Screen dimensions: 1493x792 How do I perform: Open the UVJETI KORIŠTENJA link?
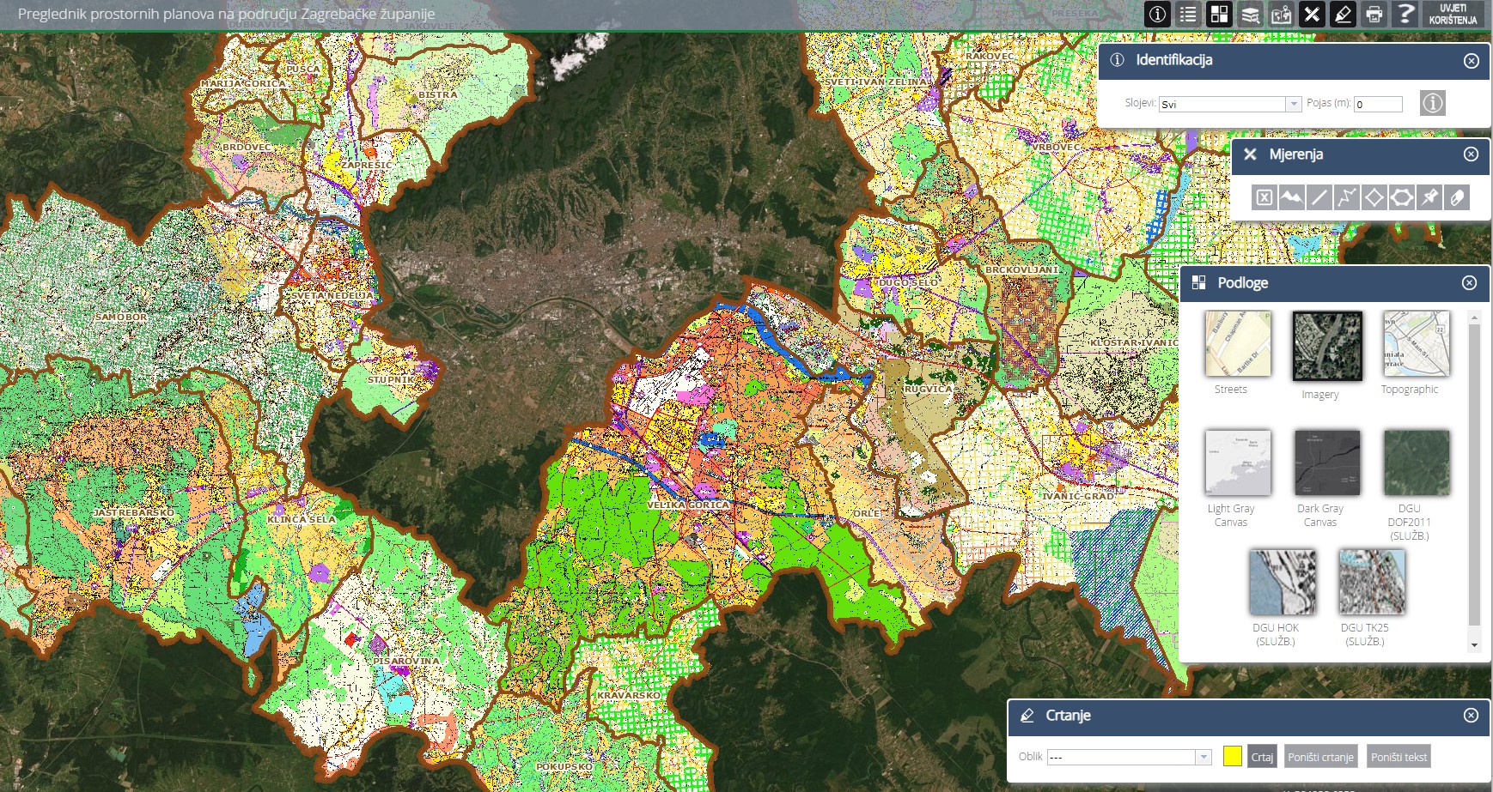click(x=1453, y=14)
